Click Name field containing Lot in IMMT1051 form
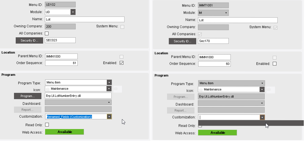This screenshot has width=305, height=141. coord(238,20)
